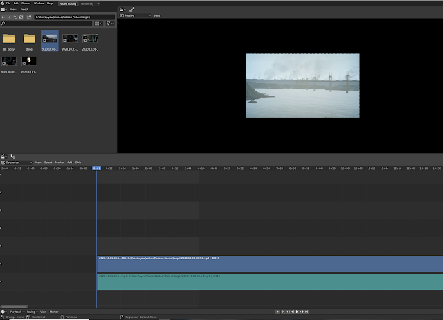This screenshot has height=320, width=443.
Task: Open the Edit menu
Action: click(16, 3)
